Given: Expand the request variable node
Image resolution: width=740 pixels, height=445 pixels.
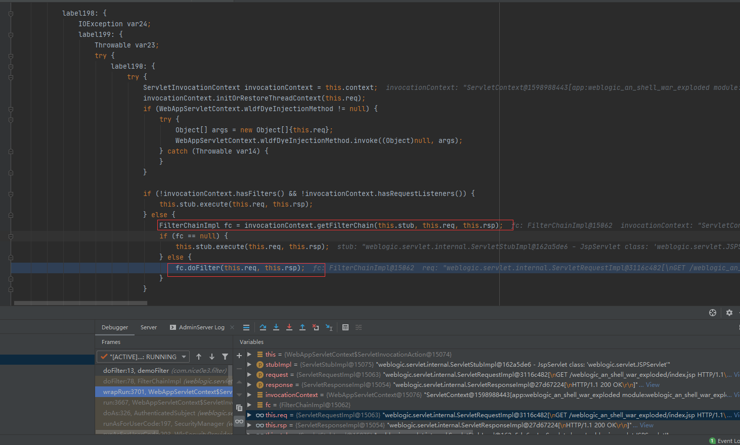Looking at the screenshot, I should tap(249, 375).
